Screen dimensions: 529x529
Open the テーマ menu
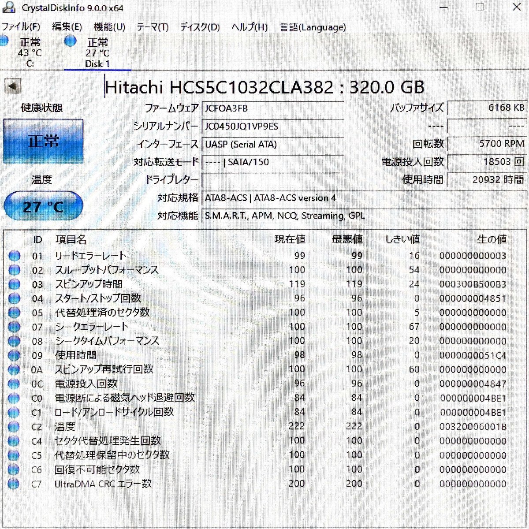click(x=154, y=27)
